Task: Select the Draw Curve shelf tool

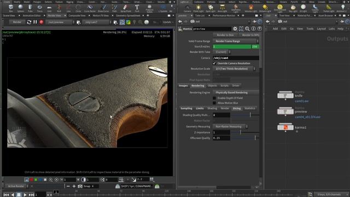Action: tap(103, 8)
